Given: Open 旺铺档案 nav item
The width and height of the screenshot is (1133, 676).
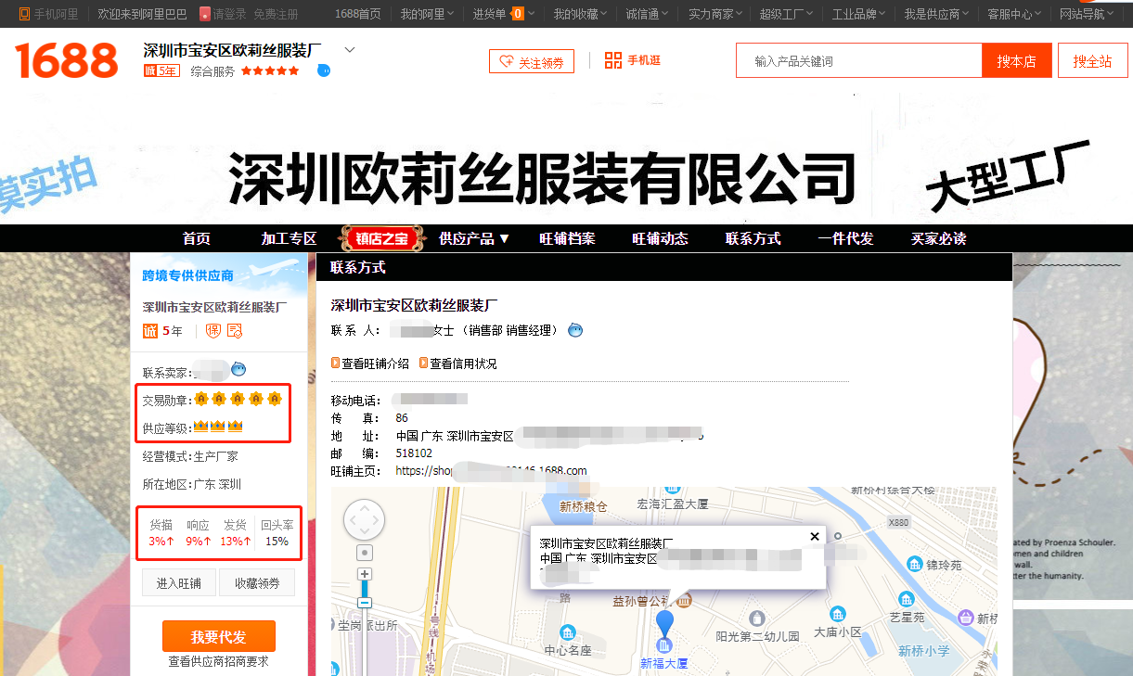Looking at the screenshot, I should 568,238.
